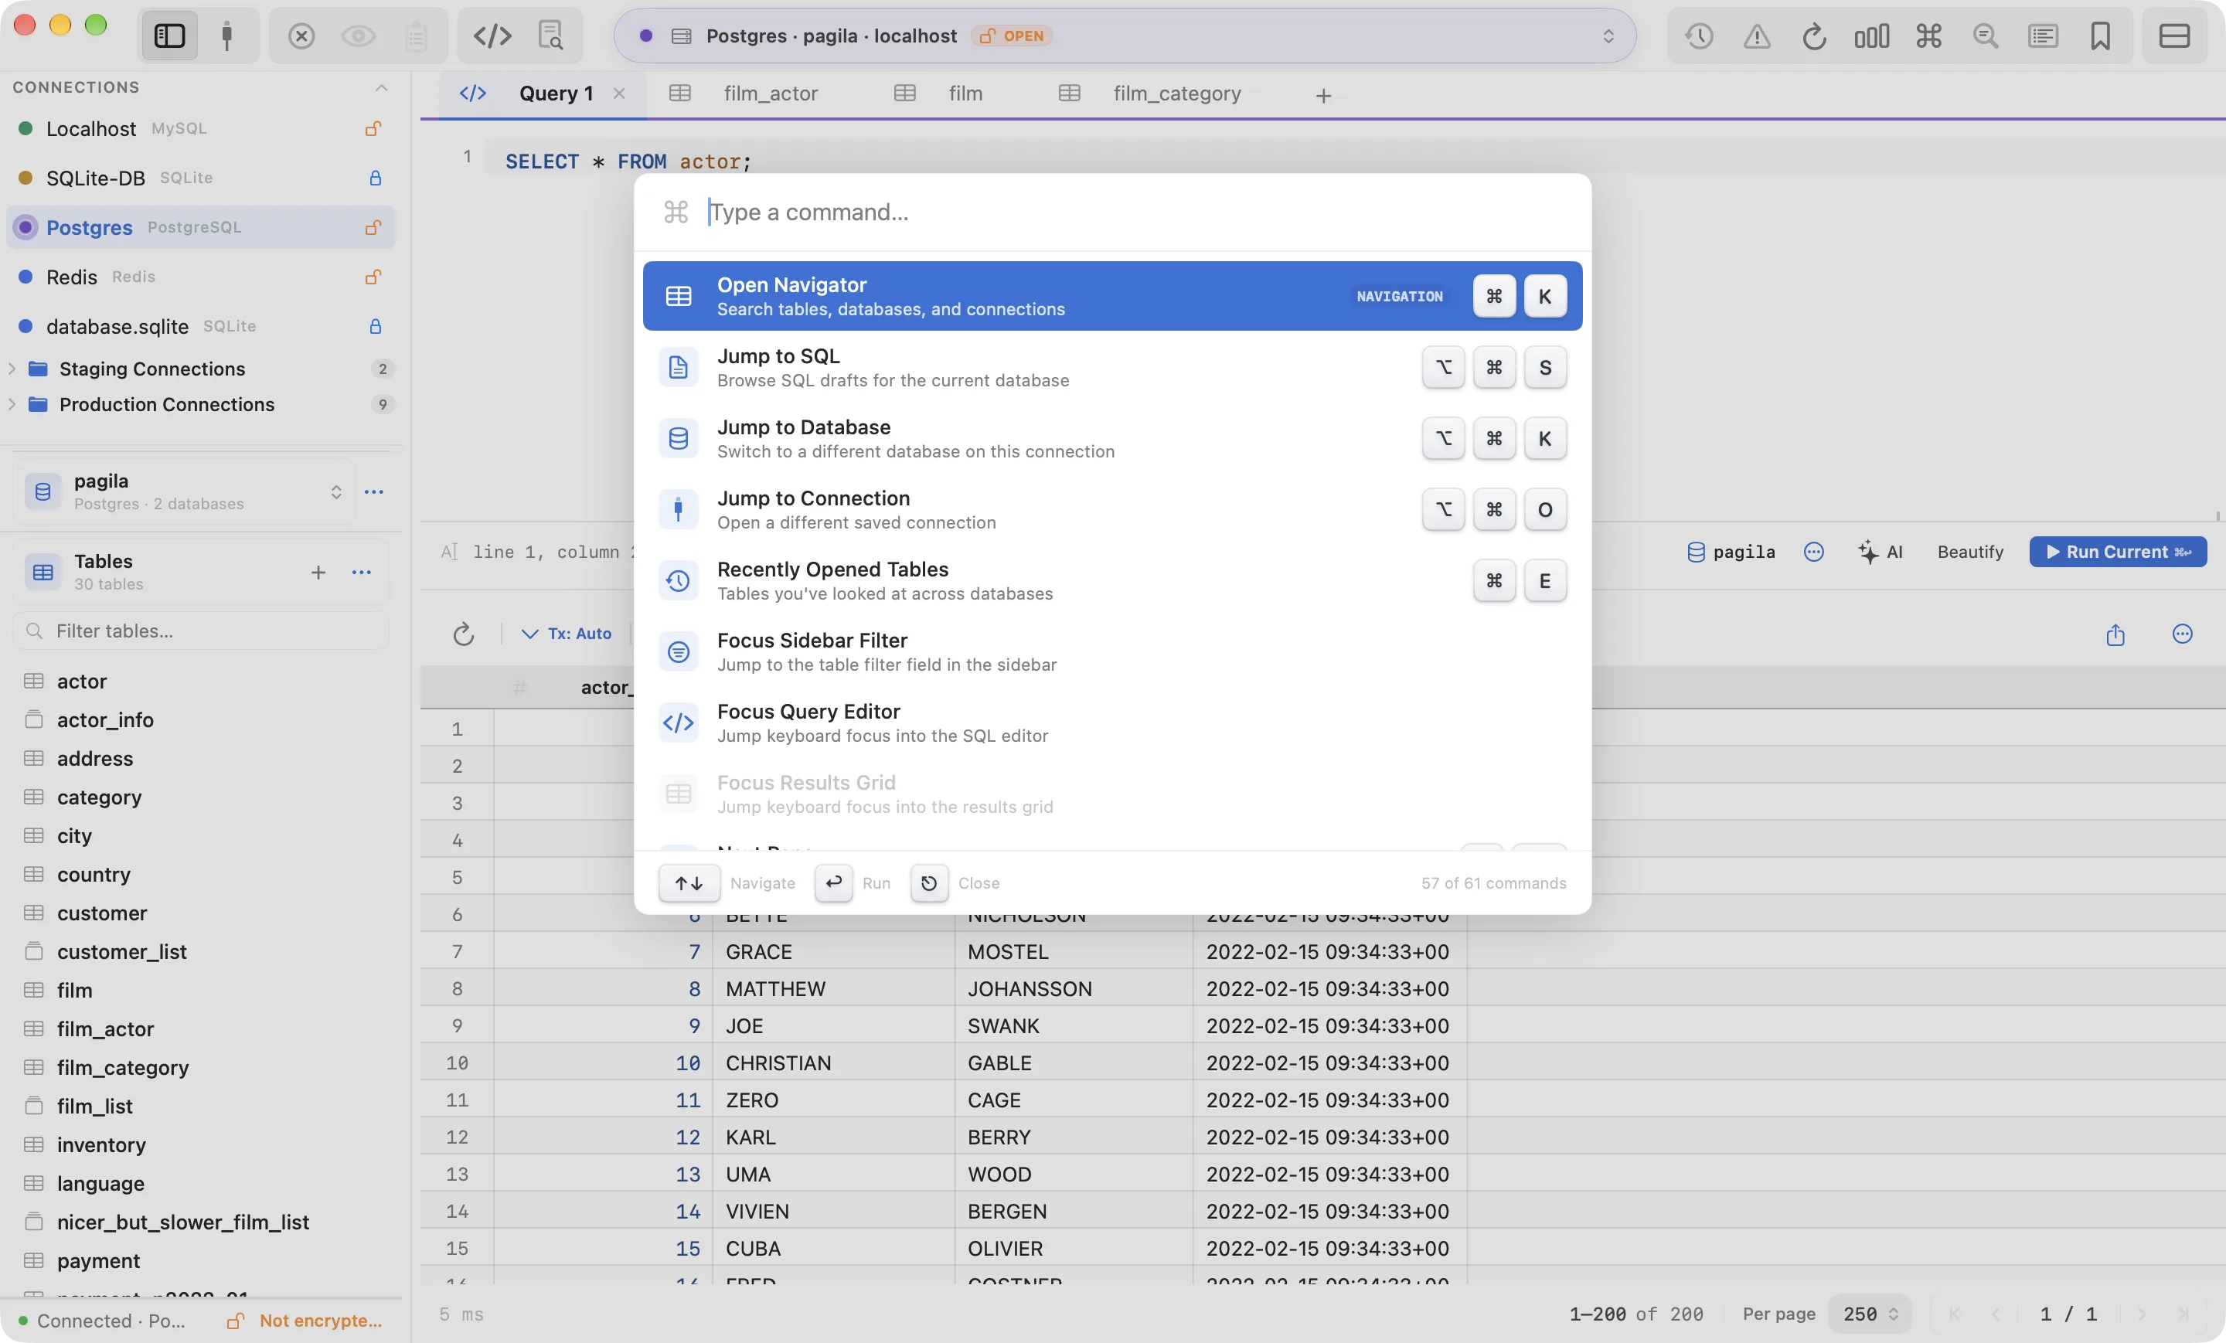
Task: Click the warning triangle icon
Action: 1757,36
